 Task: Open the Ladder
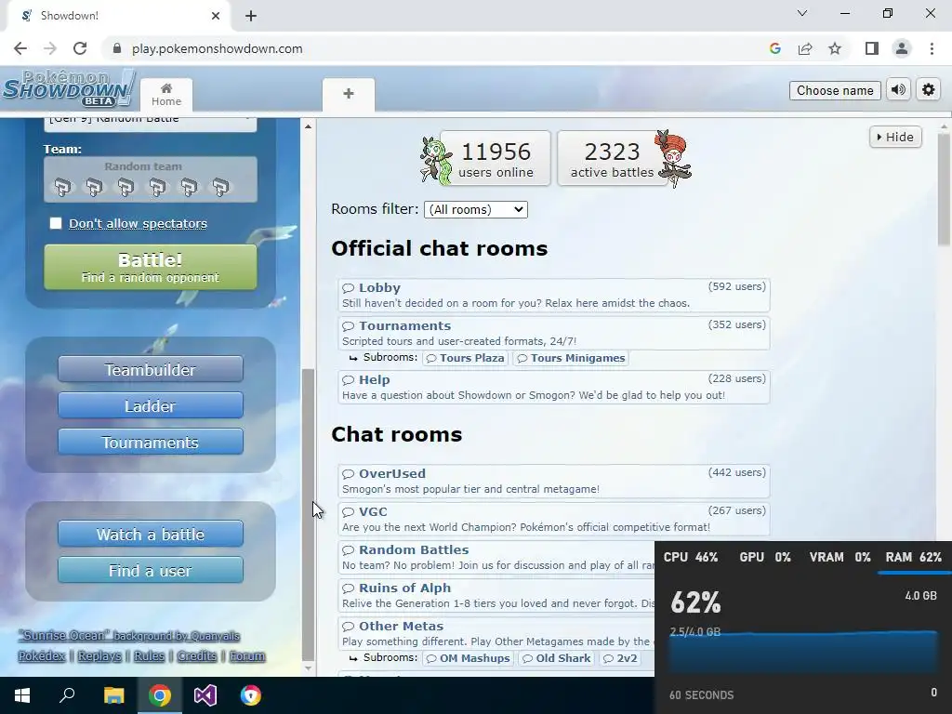151,405
